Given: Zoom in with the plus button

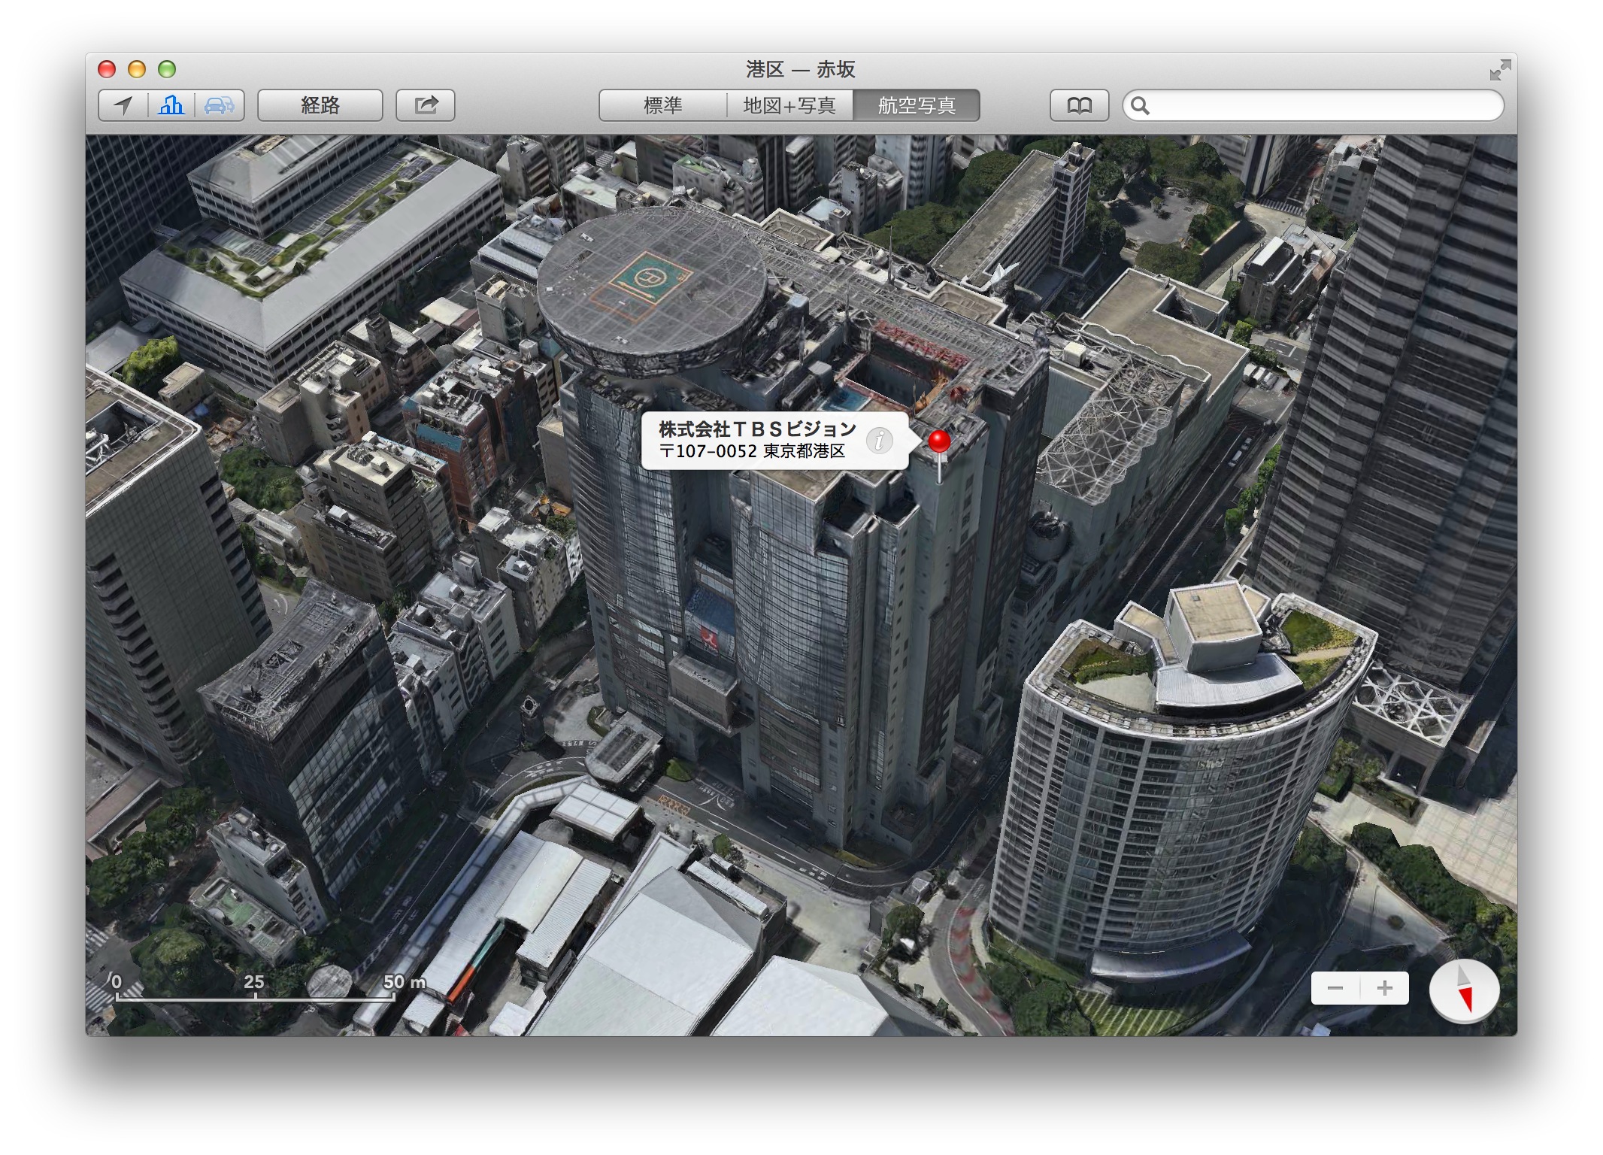Looking at the screenshot, I should (x=1384, y=988).
